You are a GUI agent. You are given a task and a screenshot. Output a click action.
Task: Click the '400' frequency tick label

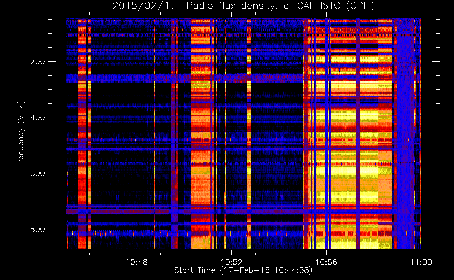38,117
